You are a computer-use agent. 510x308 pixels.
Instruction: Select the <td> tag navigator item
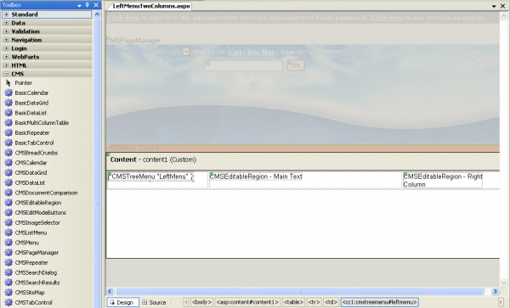(331, 302)
